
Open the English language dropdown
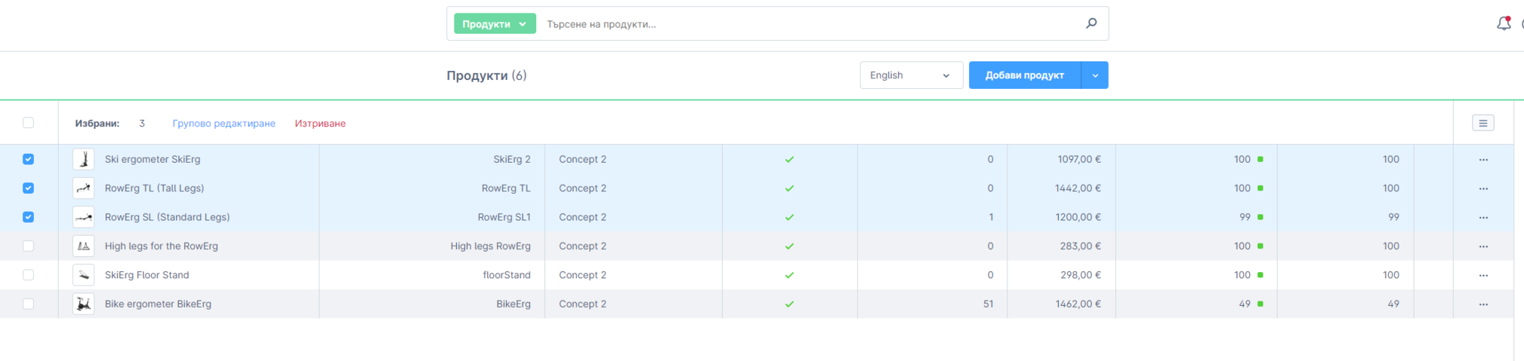[x=910, y=75]
